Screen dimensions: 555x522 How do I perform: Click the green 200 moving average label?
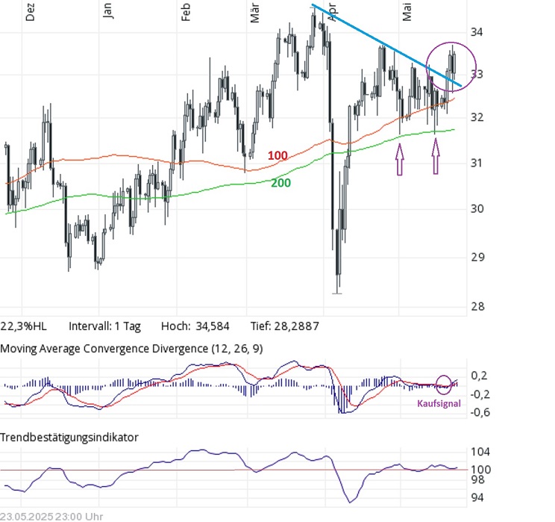[x=280, y=183]
